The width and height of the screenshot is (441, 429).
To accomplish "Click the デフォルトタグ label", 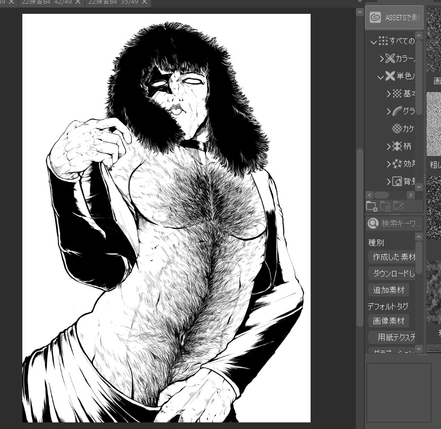I will [x=388, y=306].
